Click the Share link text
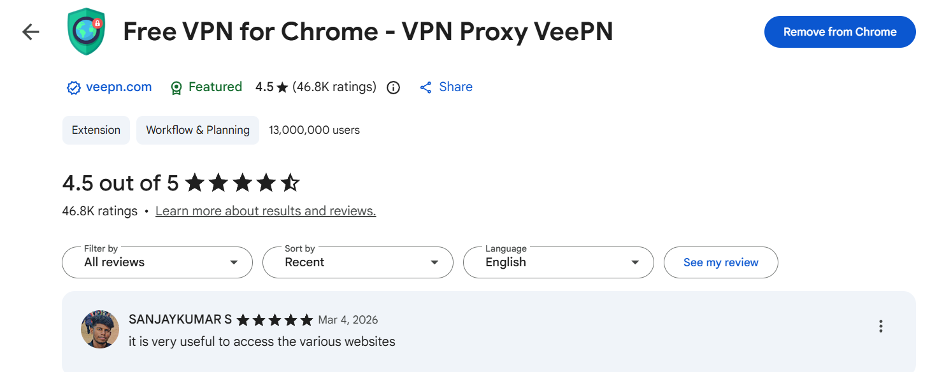The height and width of the screenshot is (372, 930). tap(455, 87)
